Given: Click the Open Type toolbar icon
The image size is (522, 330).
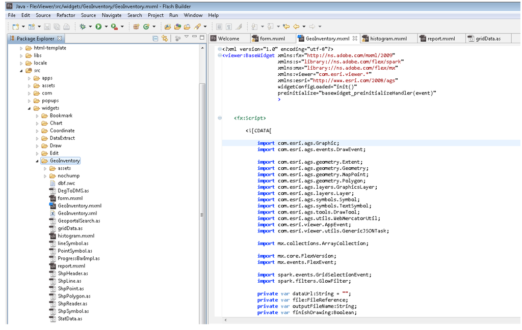Looking at the screenshot, I should (x=167, y=26).
